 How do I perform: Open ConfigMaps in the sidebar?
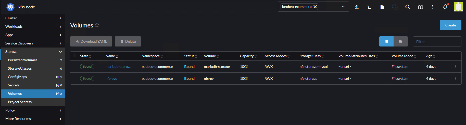coord(17,77)
